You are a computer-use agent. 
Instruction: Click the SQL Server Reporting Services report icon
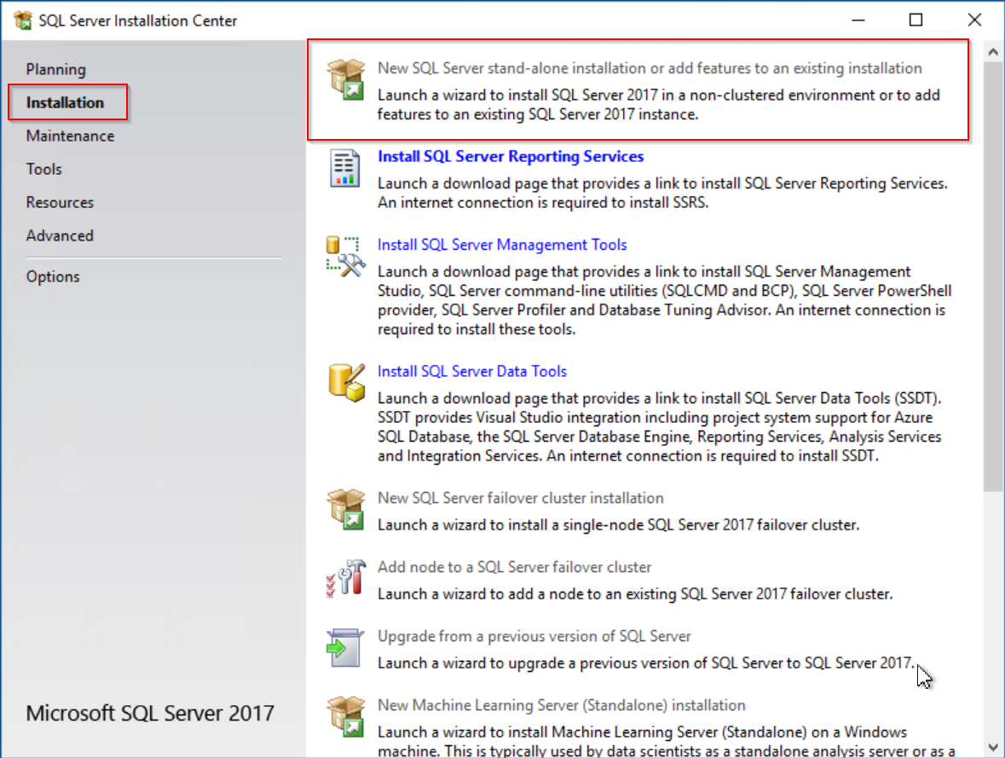tap(344, 168)
